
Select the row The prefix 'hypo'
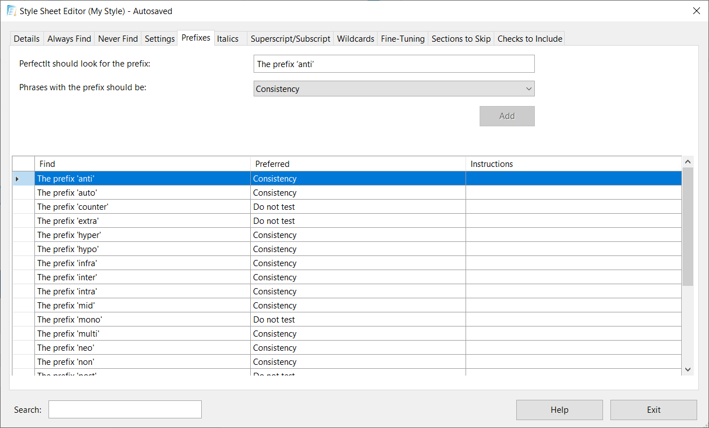coord(347,249)
